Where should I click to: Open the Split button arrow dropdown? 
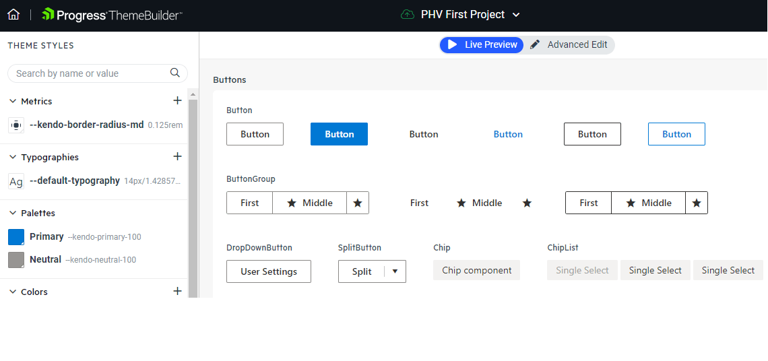click(395, 271)
